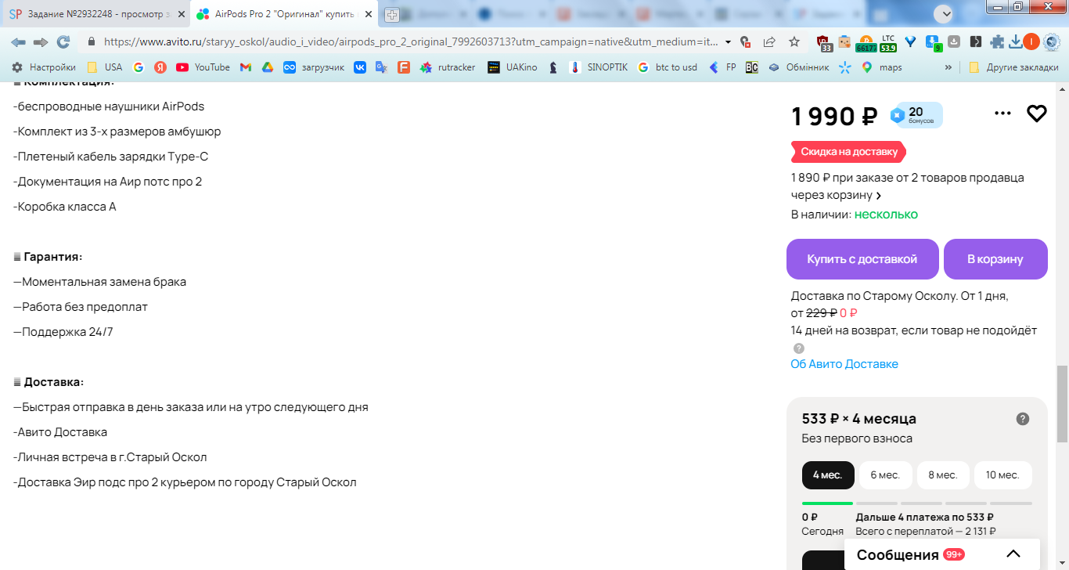The image size is (1069, 570).
Task: Select the 8 мес. installment term
Action: pyautogui.click(x=943, y=475)
